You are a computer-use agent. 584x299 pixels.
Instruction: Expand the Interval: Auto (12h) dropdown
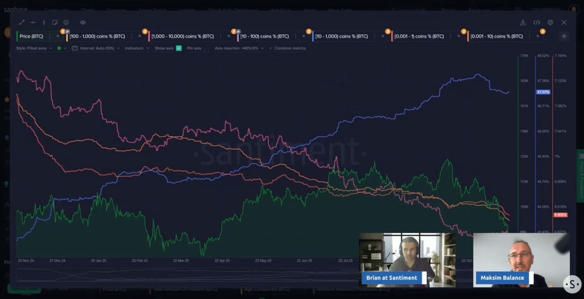click(x=97, y=48)
